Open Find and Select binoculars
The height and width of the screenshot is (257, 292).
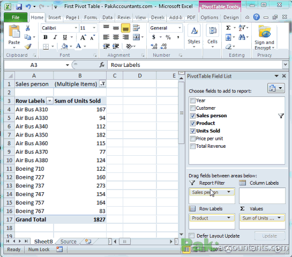tap(242, 37)
